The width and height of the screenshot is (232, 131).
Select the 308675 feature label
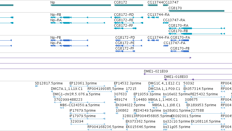[191, 100]
